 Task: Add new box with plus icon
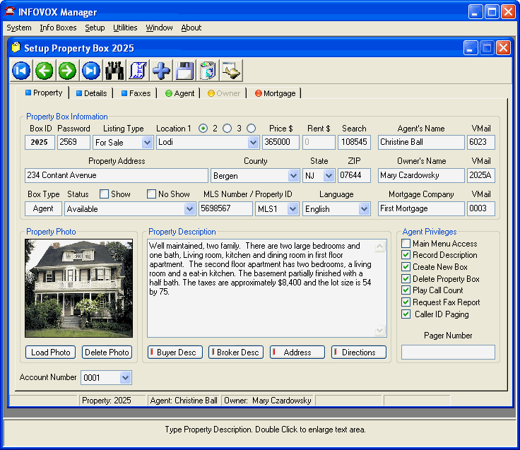click(161, 71)
